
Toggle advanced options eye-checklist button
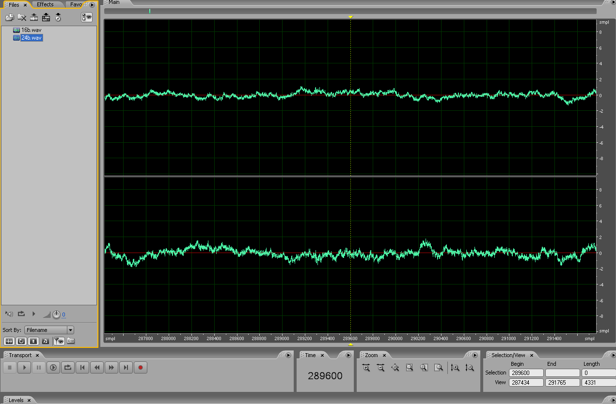(87, 17)
